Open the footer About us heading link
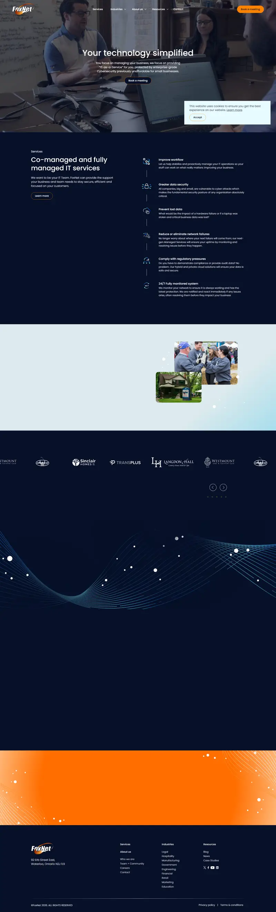This screenshot has width=276, height=912. pos(126,852)
